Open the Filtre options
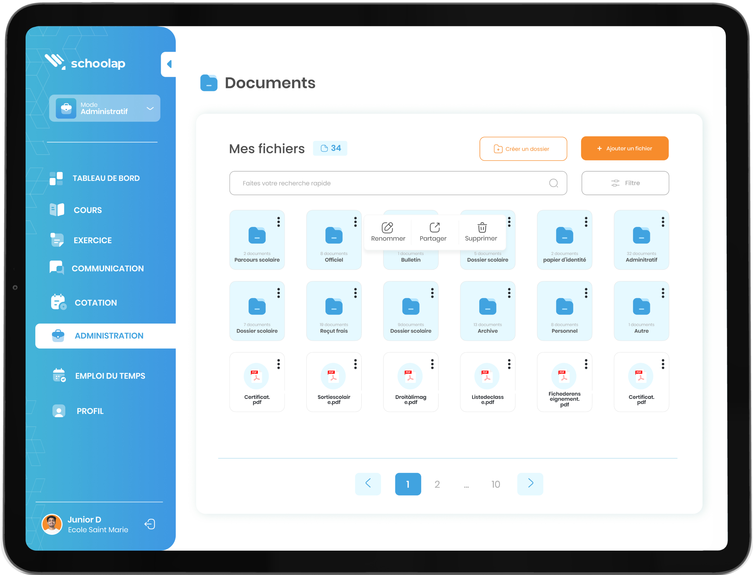 (x=625, y=183)
